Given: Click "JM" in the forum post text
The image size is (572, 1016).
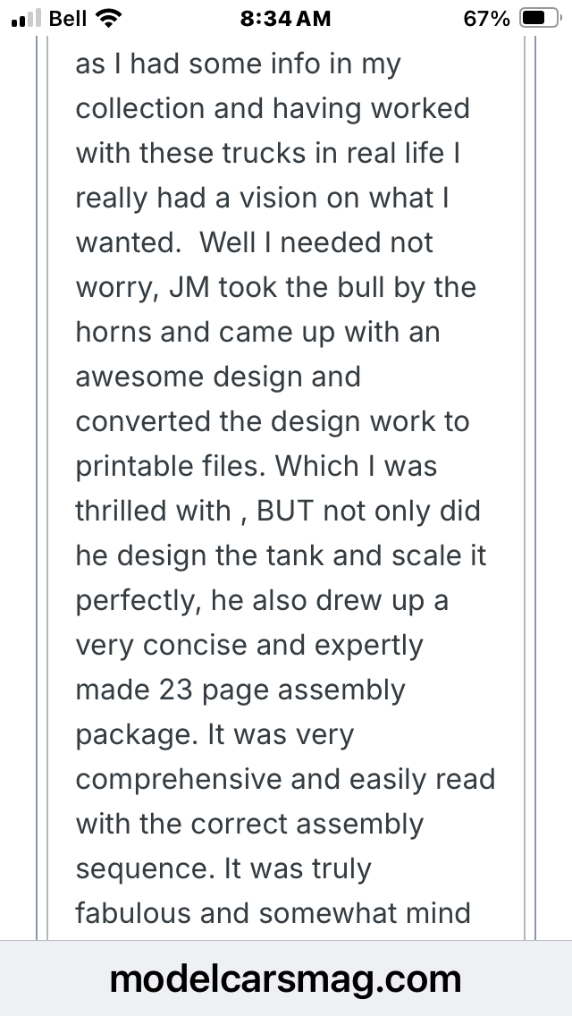Looking at the screenshot, I should [189, 287].
